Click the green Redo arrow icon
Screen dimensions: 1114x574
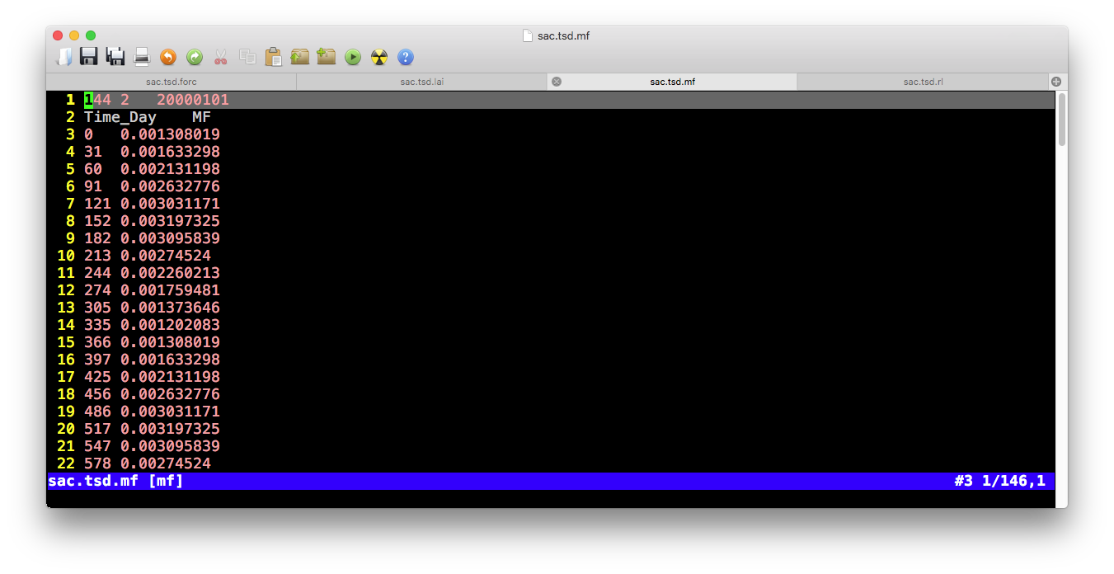tap(195, 57)
